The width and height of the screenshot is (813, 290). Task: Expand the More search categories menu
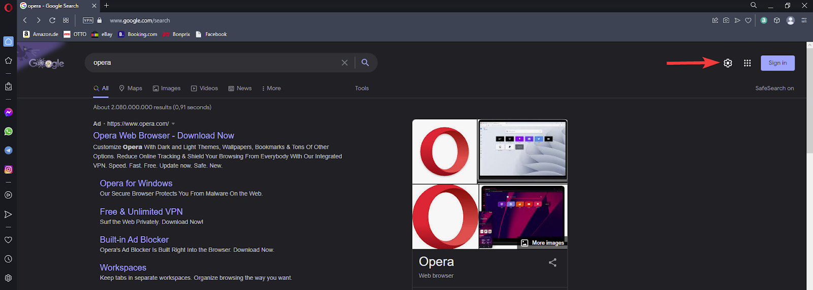tap(271, 88)
